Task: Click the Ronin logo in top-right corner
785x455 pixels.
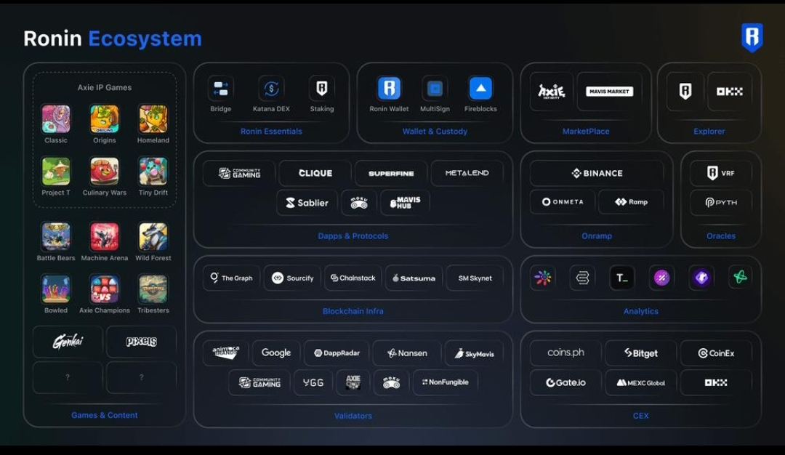Action: [752, 38]
